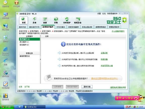Select 其它插件 (1) in plugin list

[x=30, y=42]
